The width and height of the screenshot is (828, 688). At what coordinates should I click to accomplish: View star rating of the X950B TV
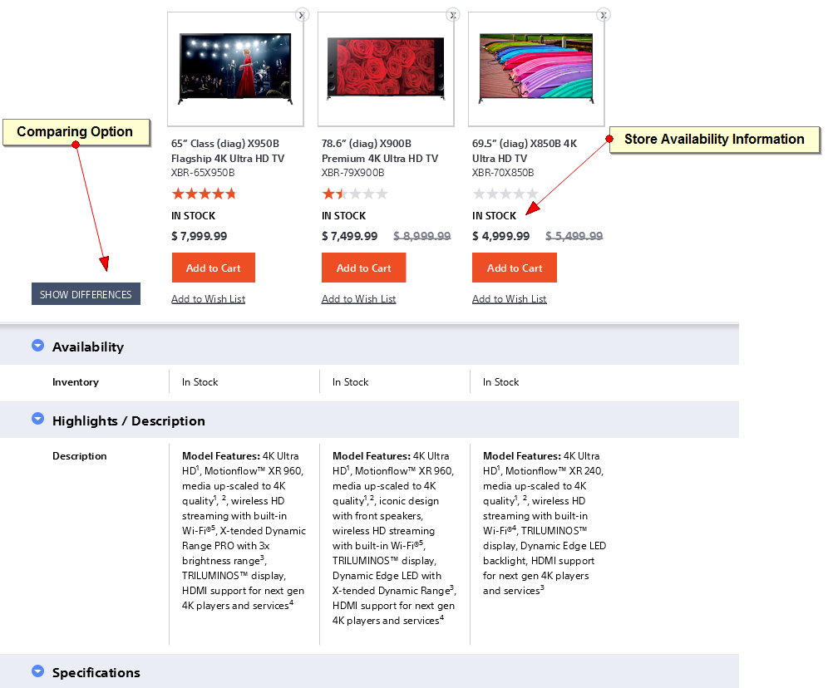tap(204, 194)
